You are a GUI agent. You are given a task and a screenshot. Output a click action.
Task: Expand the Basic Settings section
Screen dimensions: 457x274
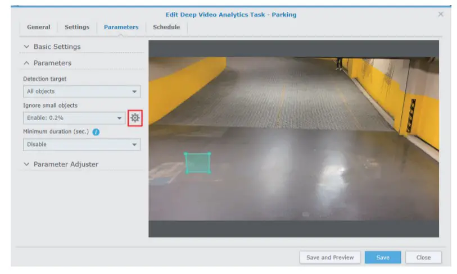point(82,47)
